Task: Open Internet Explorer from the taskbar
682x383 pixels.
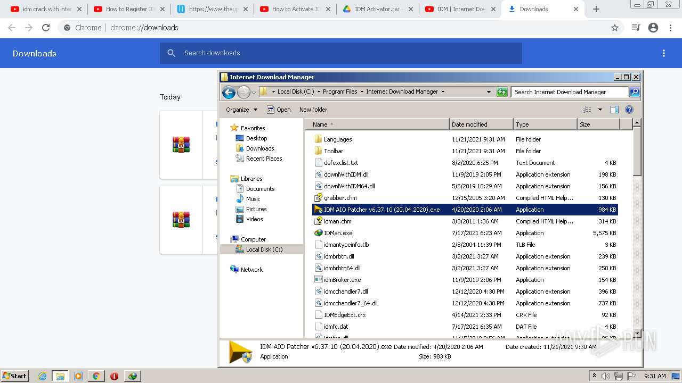Action: [x=42, y=376]
